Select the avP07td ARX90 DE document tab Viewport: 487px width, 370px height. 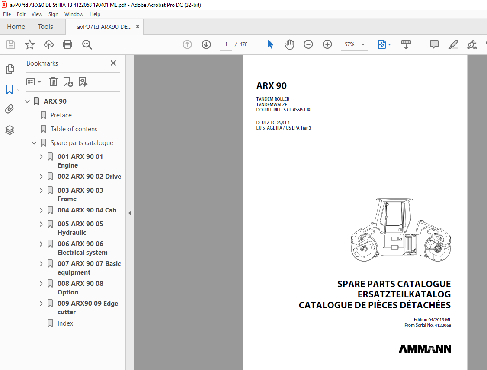pos(104,27)
